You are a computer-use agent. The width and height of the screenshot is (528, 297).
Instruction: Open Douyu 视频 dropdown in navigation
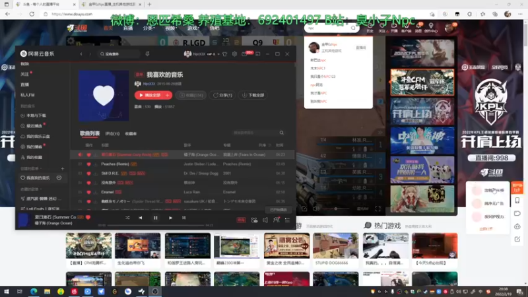point(170,28)
